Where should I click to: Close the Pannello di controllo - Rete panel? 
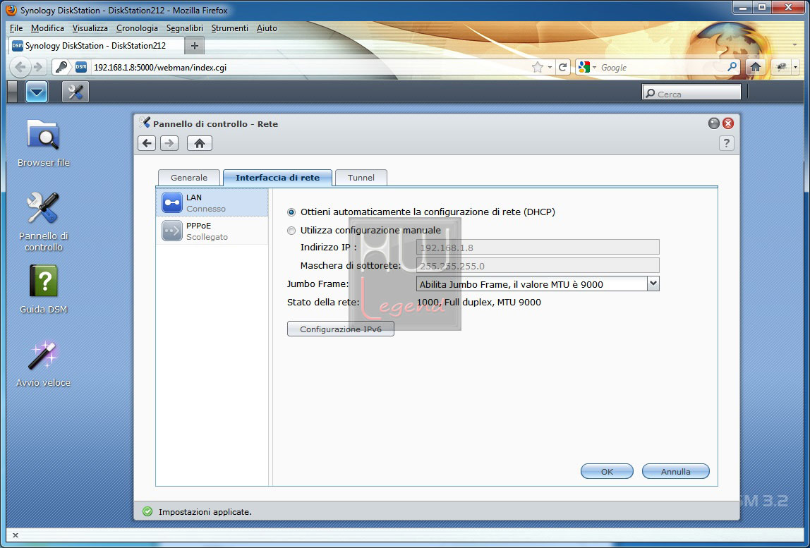click(x=728, y=123)
